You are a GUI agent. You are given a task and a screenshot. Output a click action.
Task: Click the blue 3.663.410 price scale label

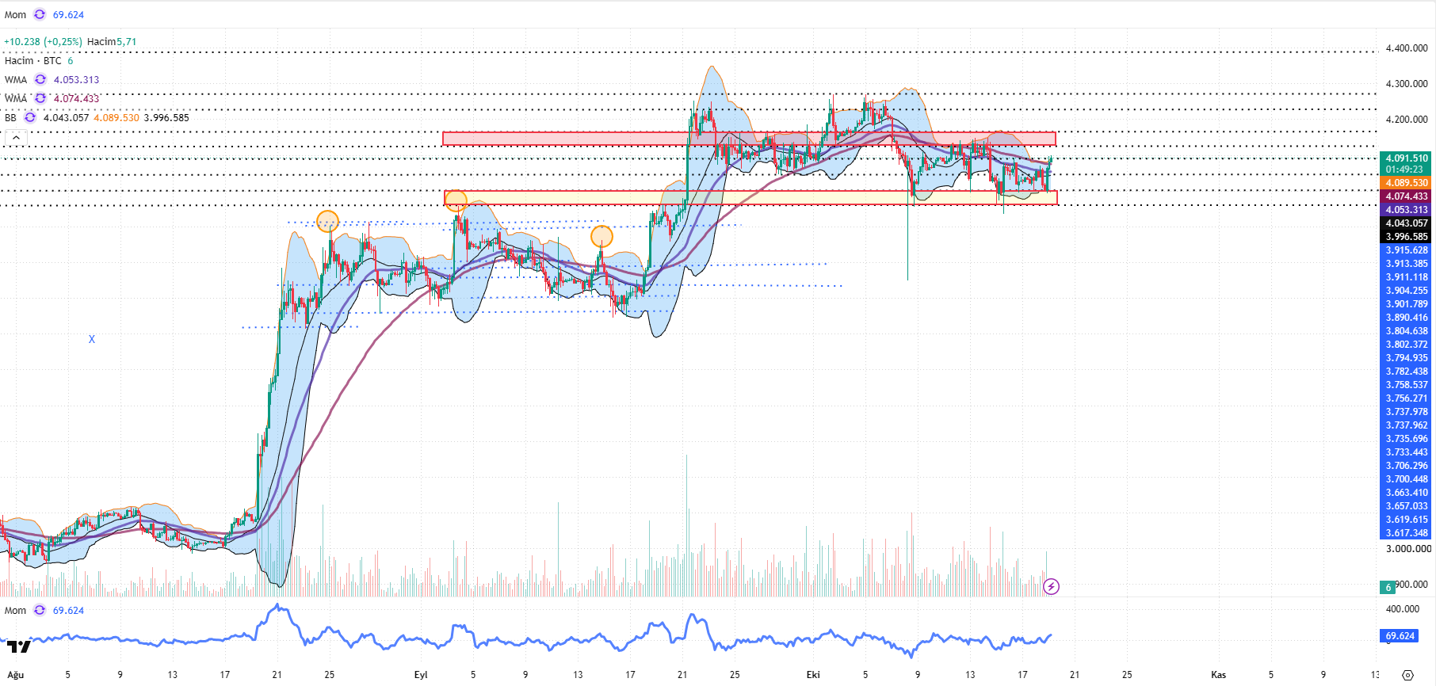click(1405, 492)
